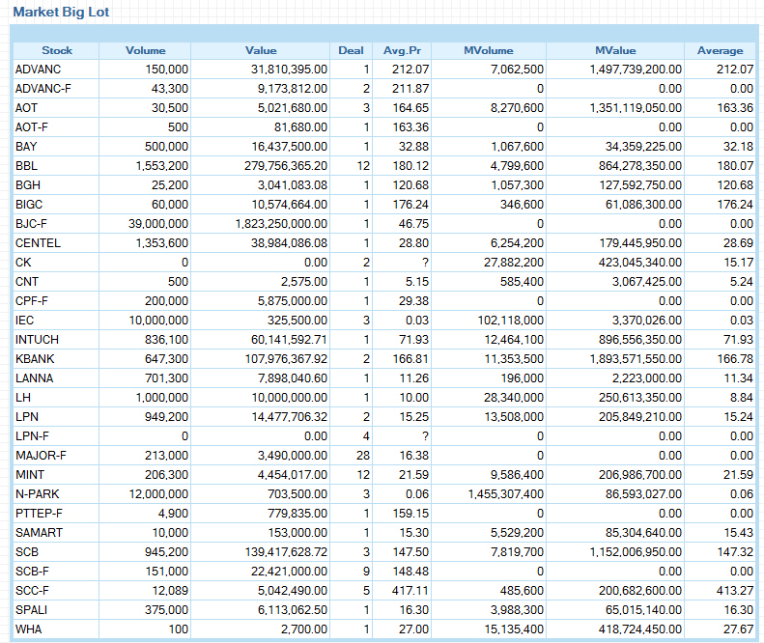Click KBANK MValue 1,893,571,550.00
The image size is (764, 643).
click(636, 359)
